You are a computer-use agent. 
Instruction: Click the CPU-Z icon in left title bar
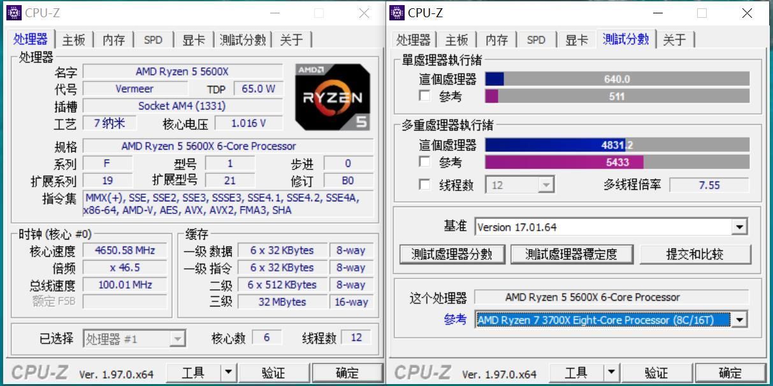14,12
